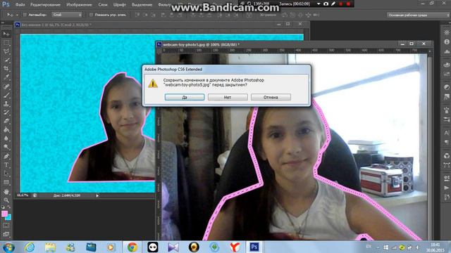The height and width of the screenshot is (253, 451).
Task: Select the Horizontal Type tool
Action: pyautogui.click(x=6, y=165)
